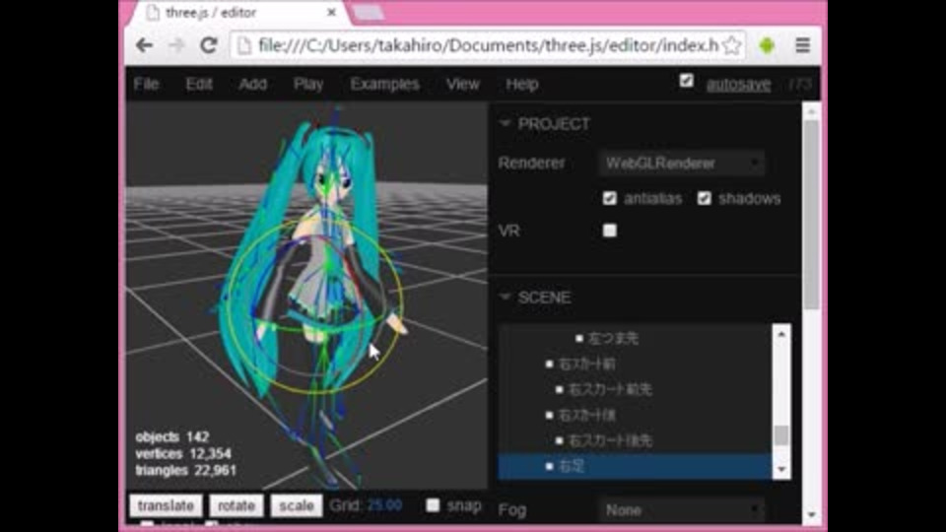946x532 pixels.
Task: Open the Add menu
Action: point(253,84)
